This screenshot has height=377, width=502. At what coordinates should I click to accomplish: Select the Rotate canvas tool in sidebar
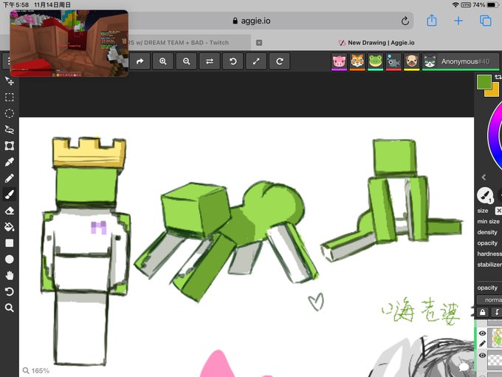[10, 291]
